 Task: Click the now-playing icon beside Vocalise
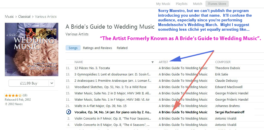point(69,112)
